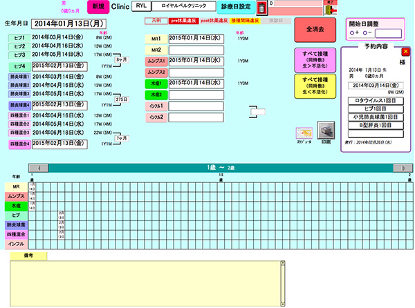Image resolution: width=415 pixels, height=308 pixels.
Task: Close the 予約内容 panel with red X
Action: tap(405, 51)
